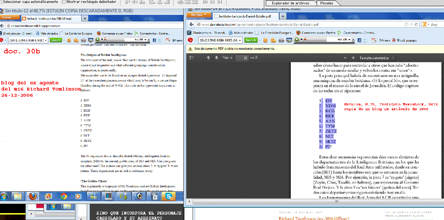Expand the right toolbar search box dropdown
Image resolution: width=444 pixels, height=220 pixels.
pos(240,40)
